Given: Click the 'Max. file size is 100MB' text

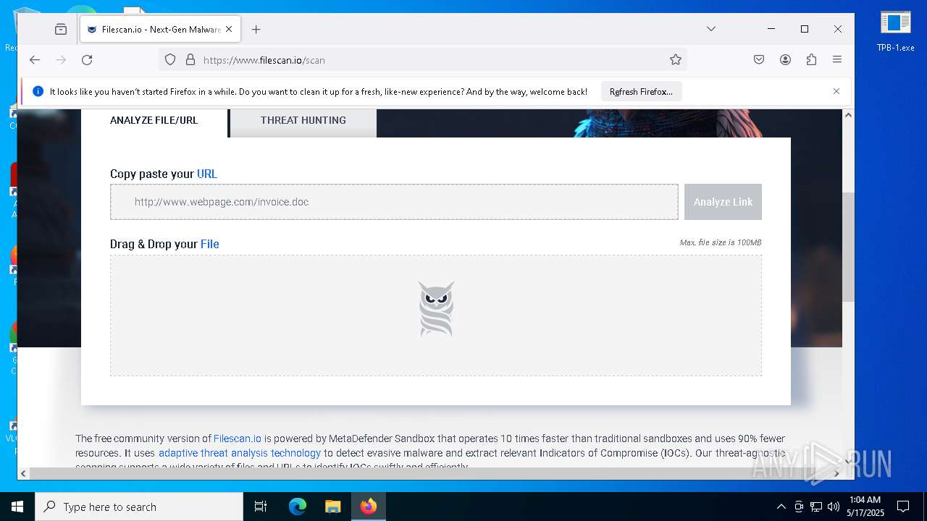Looking at the screenshot, I should pos(721,242).
